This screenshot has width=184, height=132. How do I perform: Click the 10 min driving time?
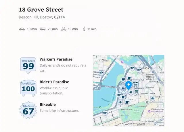(32, 29)
